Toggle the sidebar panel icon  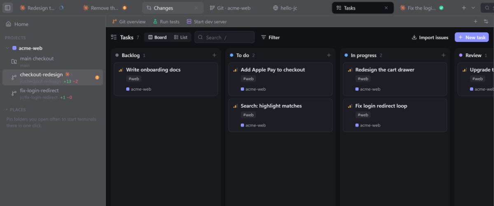click(8, 8)
